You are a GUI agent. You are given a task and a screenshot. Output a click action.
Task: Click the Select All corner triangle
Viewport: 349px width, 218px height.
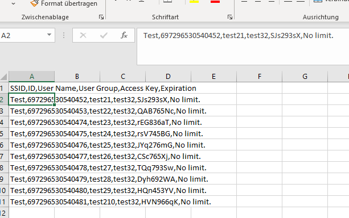click(4, 77)
